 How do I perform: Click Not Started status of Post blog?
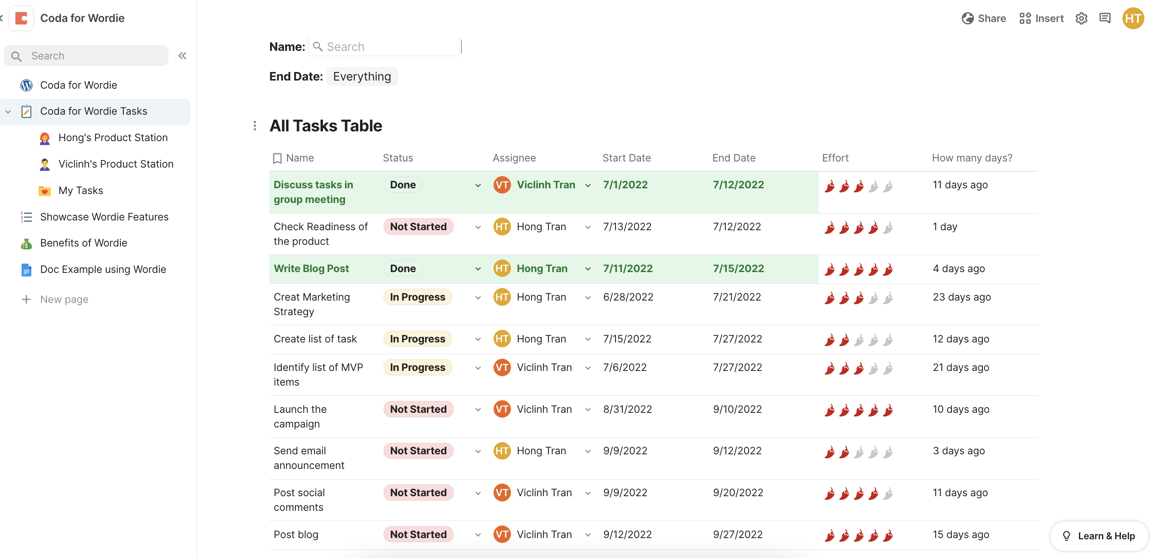coord(418,534)
